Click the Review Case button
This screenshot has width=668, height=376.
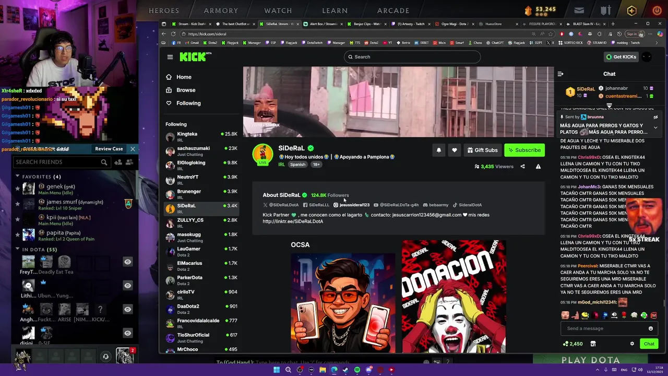(x=109, y=149)
